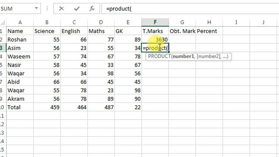Click in the formula bar text =product(

click(119, 9)
